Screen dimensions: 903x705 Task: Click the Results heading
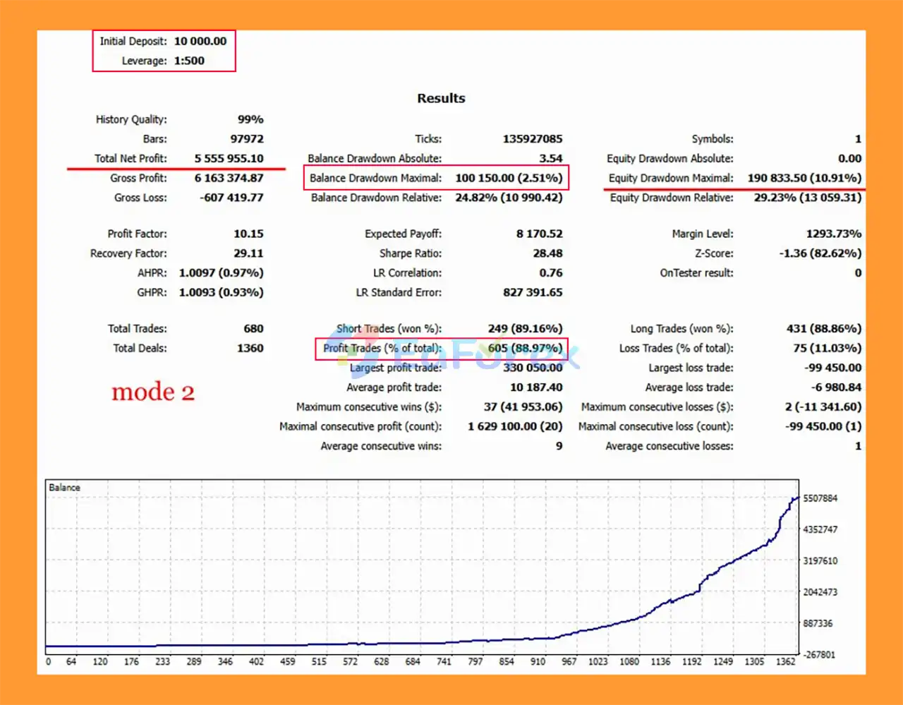(x=441, y=98)
